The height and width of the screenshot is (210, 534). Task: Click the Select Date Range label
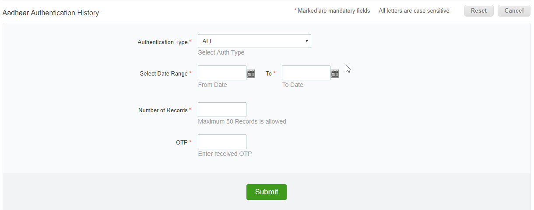pyautogui.click(x=164, y=74)
